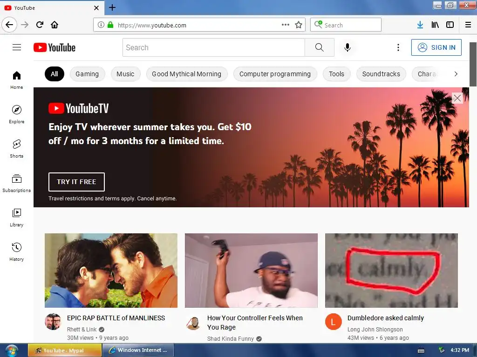Open the browser Library icon

click(x=435, y=25)
